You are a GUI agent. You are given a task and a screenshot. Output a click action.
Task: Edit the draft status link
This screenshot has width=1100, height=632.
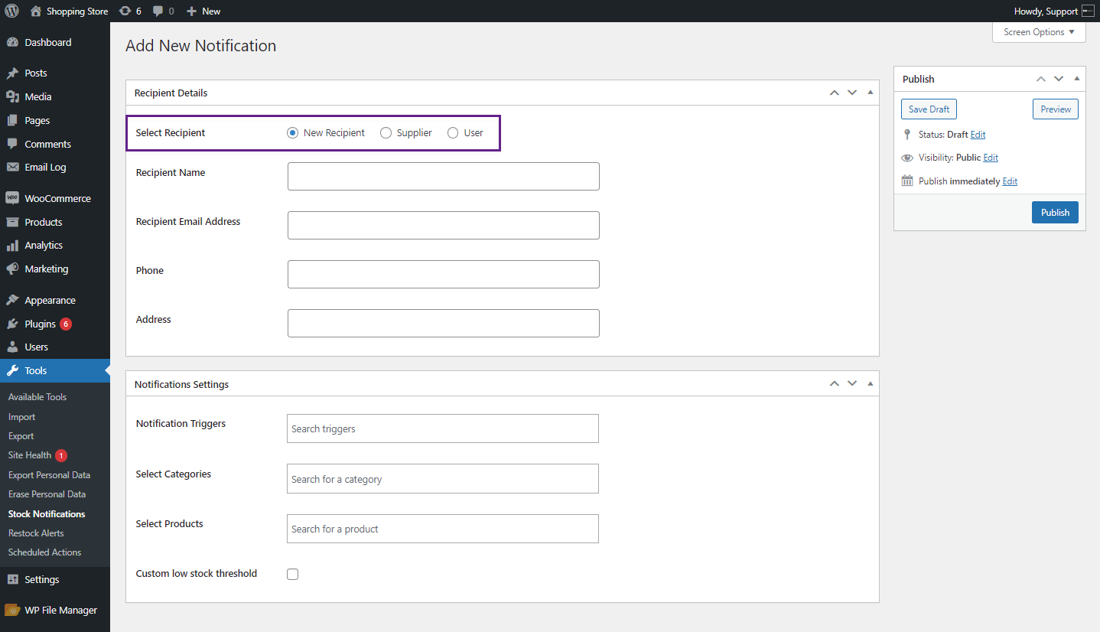click(978, 135)
